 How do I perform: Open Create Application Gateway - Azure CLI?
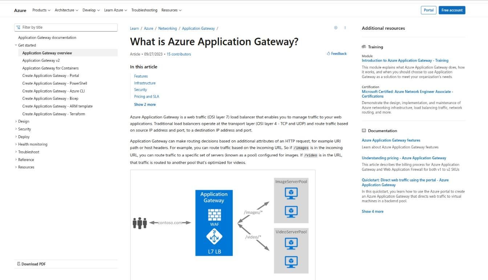coord(53,91)
